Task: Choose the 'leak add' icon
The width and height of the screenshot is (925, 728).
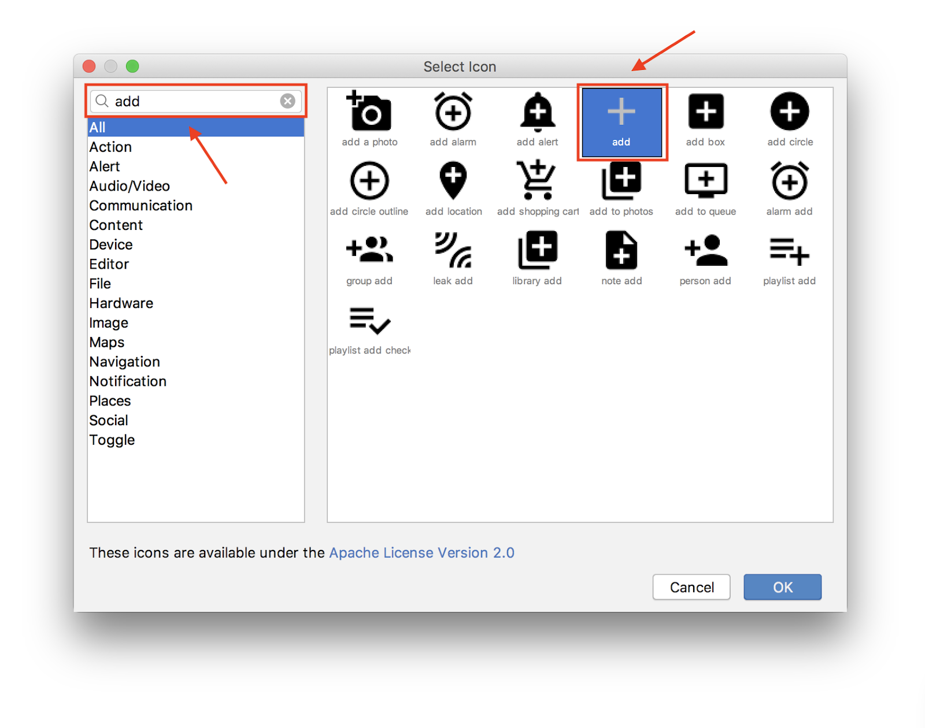Action: [x=453, y=252]
